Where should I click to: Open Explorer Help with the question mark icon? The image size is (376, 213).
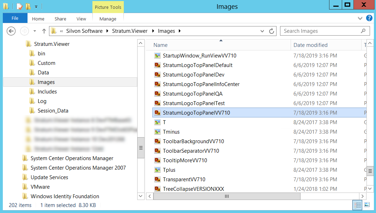point(369,18)
